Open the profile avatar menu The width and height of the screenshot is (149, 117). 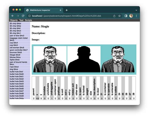tap(131, 16)
